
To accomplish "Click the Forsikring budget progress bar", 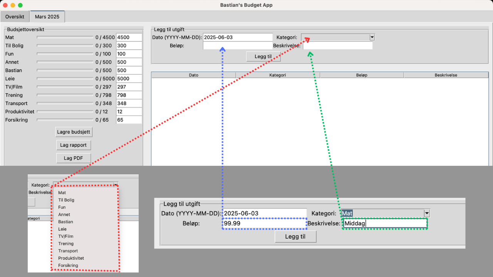I will [x=65, y=120].
